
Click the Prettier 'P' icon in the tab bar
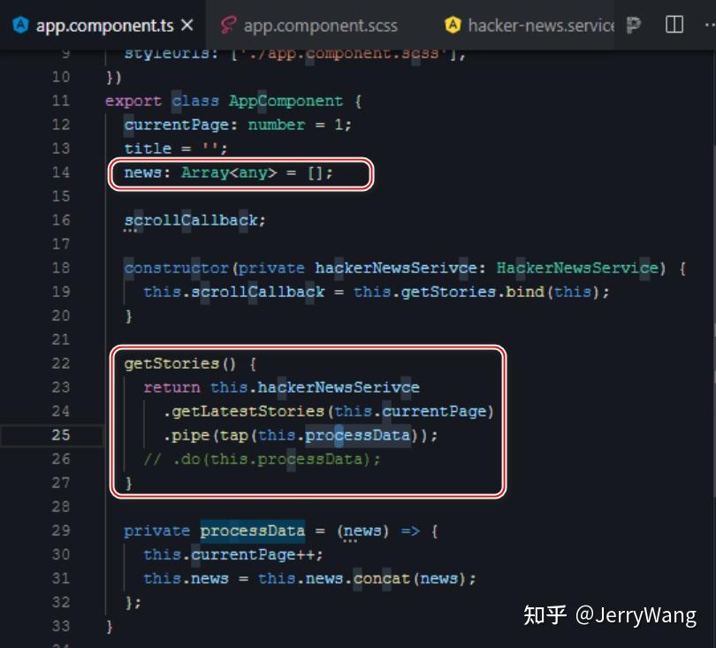pyautogui.click(x=633, y=26)
